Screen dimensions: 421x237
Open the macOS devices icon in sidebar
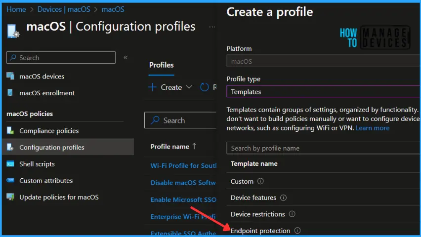tap(10, 76)
